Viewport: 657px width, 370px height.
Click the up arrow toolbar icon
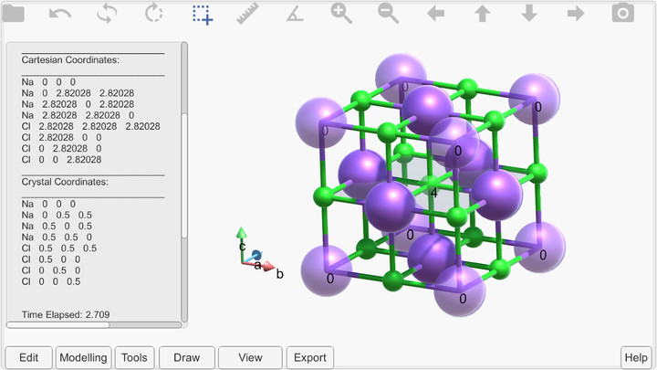pos(482,14)
